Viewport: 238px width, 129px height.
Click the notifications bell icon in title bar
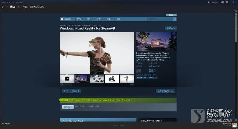click(x=209, y=2)
